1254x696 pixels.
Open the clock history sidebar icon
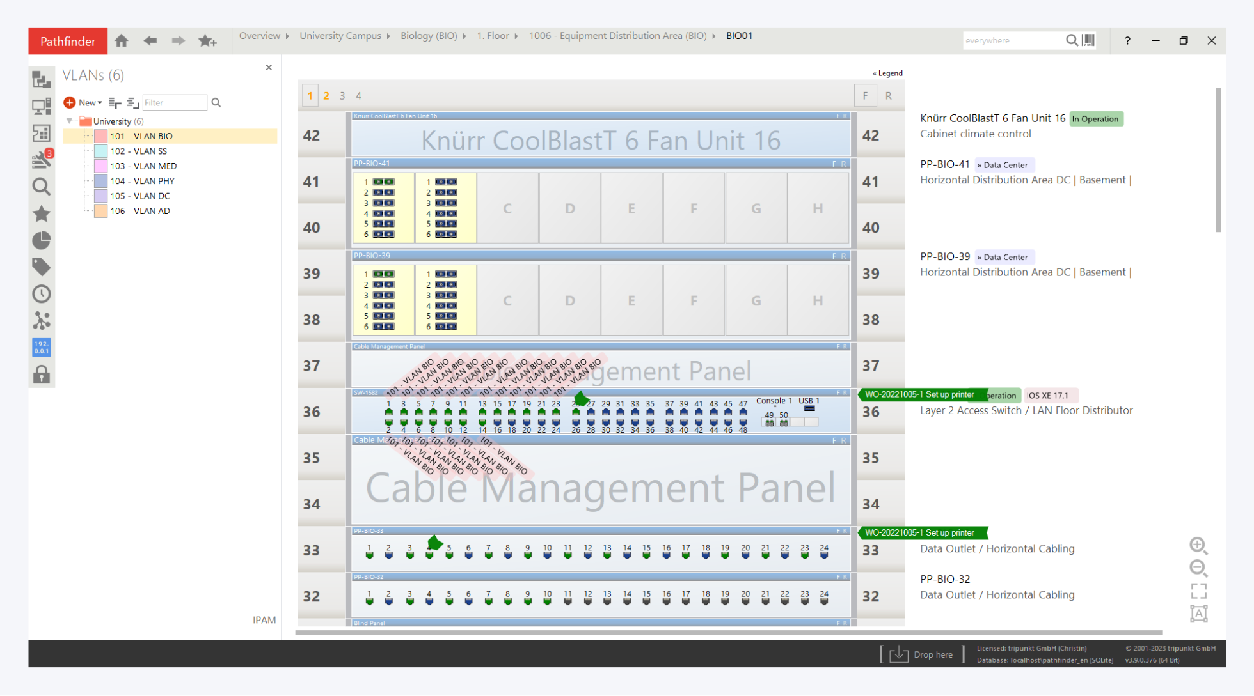42,294
